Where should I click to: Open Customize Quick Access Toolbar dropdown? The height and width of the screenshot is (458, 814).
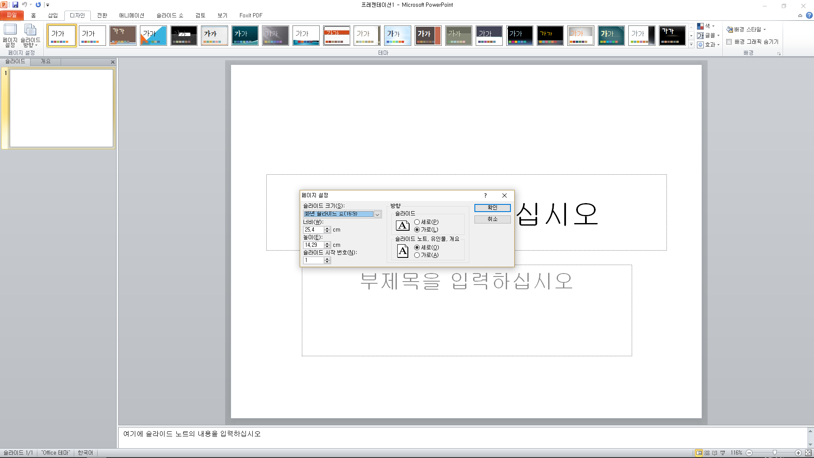click(47, 5)
